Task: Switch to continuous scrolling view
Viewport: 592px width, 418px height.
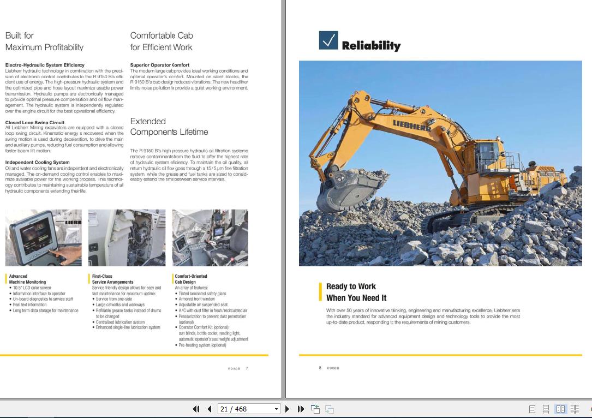Action: [x=546, y=409]
